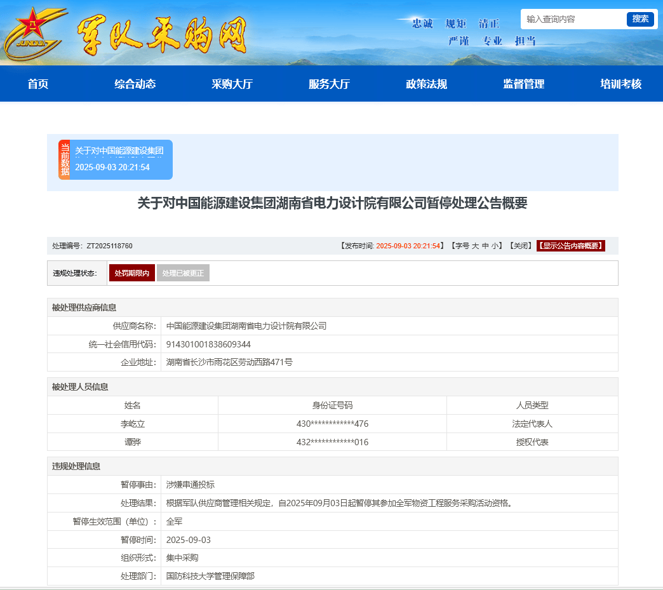
Task: Click the 被处理人员信息 section header
Action: (80, 387)
